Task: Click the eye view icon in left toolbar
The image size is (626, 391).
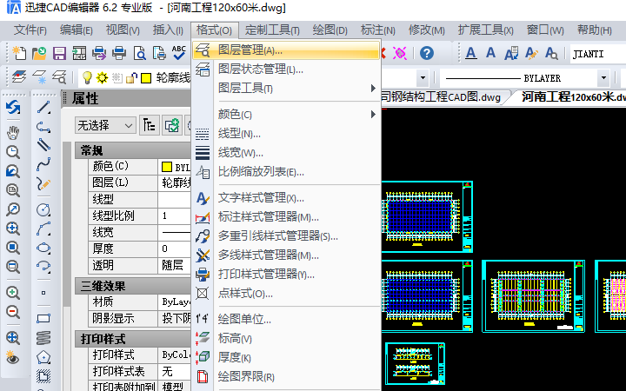Action: tap(13, 357)
